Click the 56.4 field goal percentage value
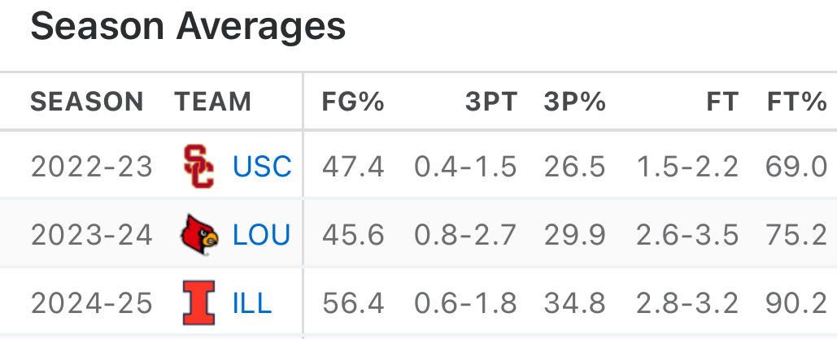 tap(353, 303)
